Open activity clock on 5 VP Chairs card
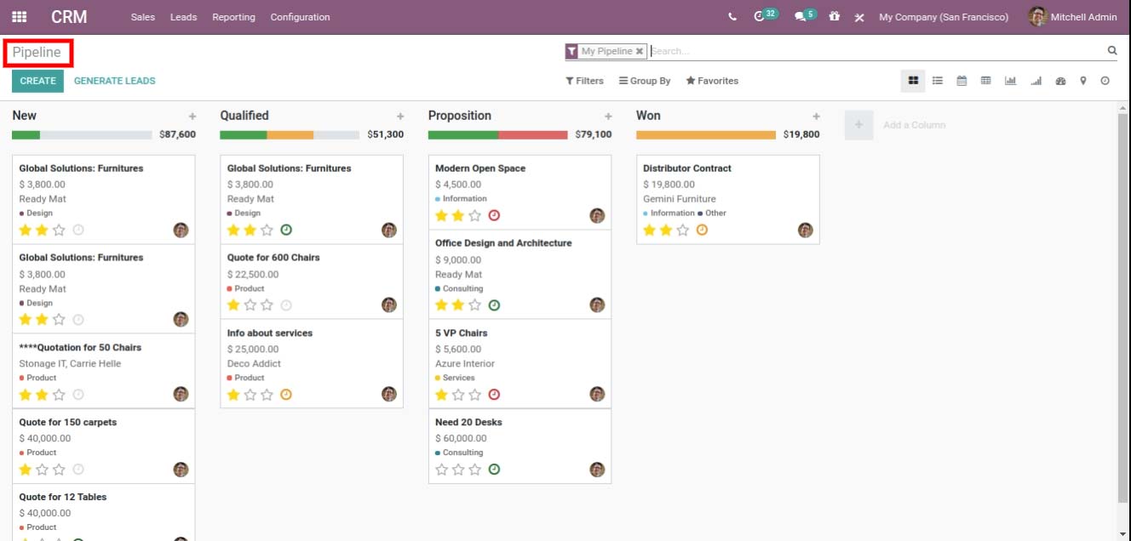1131x541 pixels. 494,394
